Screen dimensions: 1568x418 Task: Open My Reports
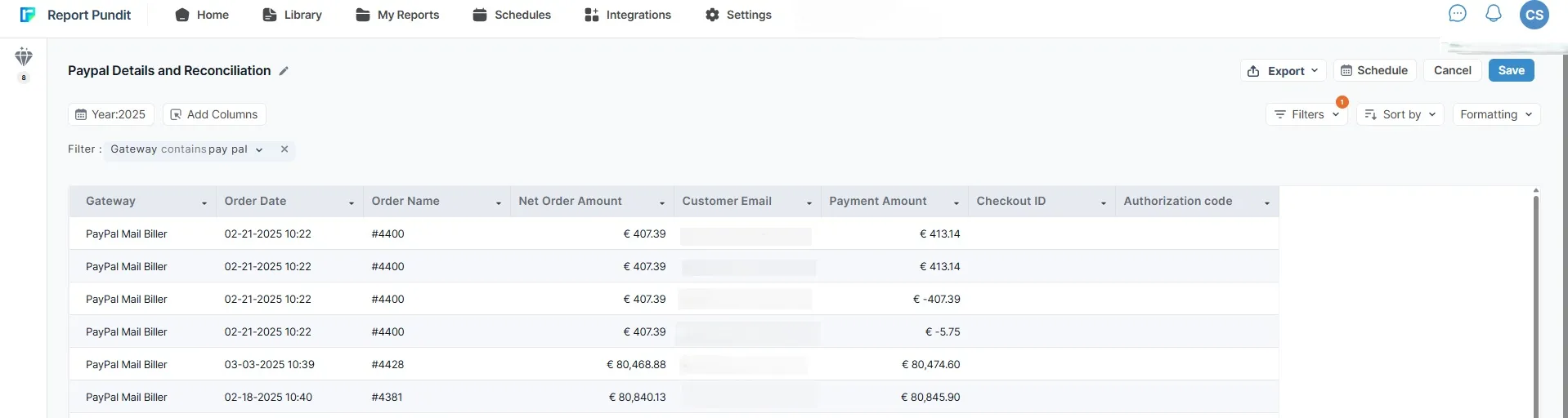click(397, 15)
